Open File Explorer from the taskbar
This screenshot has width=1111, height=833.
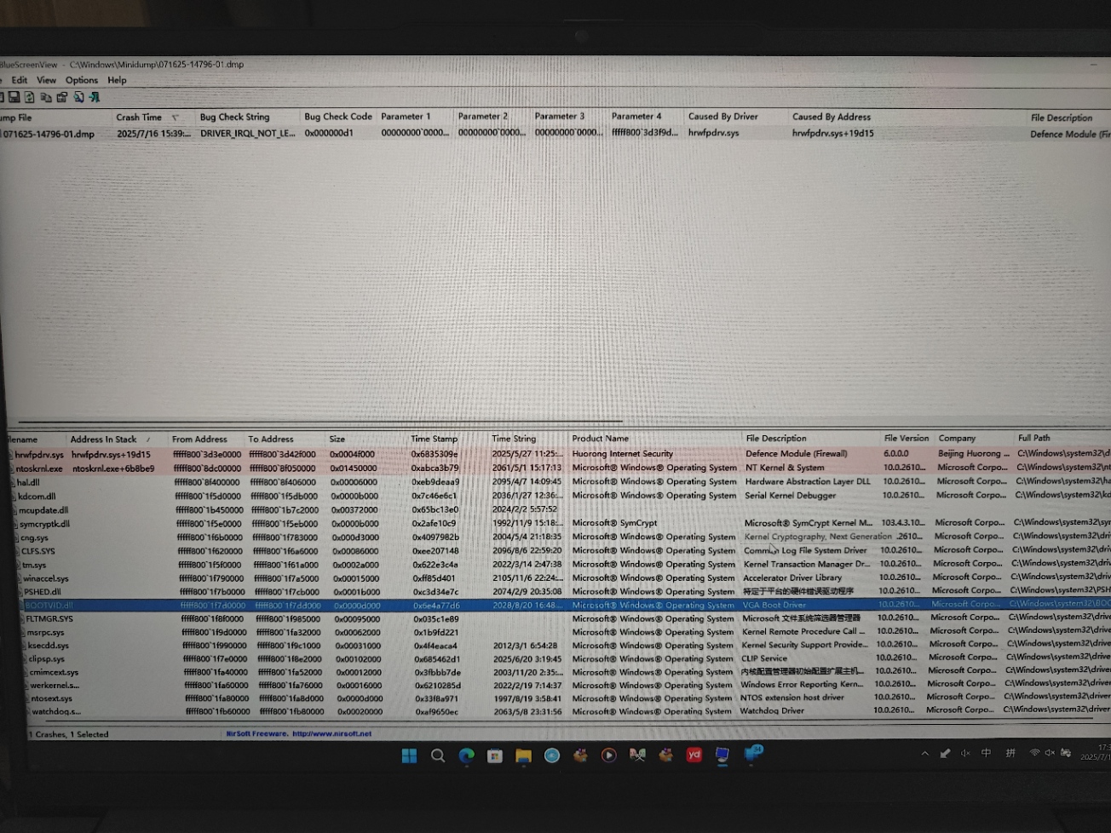(x=523, y=755)
